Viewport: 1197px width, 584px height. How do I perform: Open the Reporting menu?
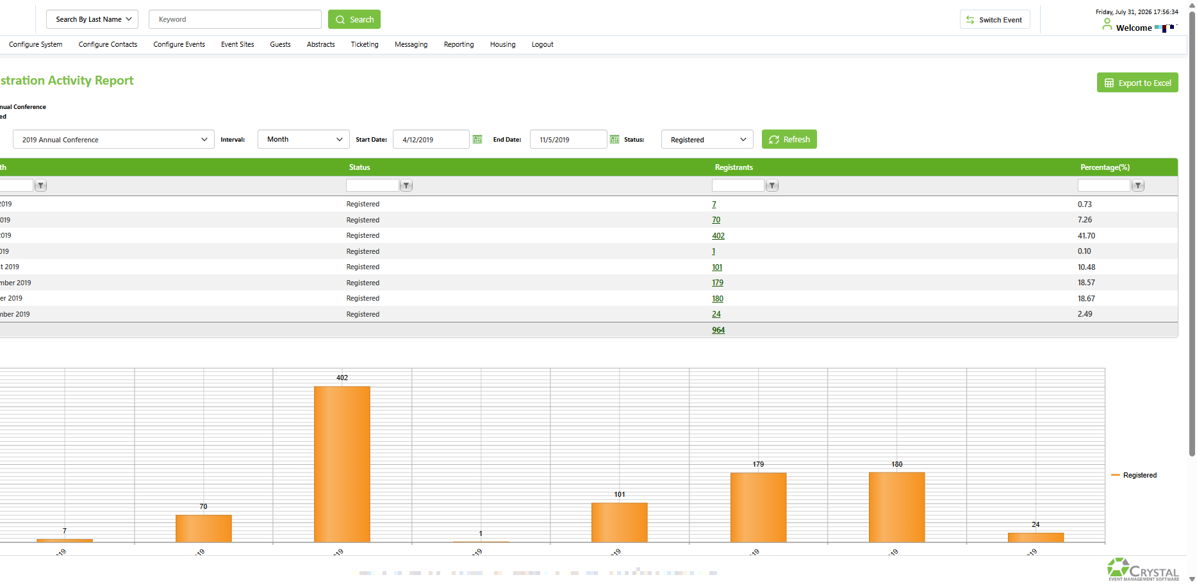(459, 45)
